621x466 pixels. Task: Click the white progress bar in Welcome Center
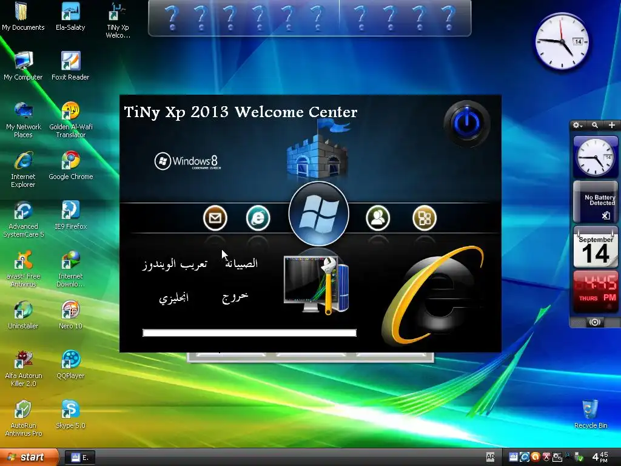tap(249, 333)
